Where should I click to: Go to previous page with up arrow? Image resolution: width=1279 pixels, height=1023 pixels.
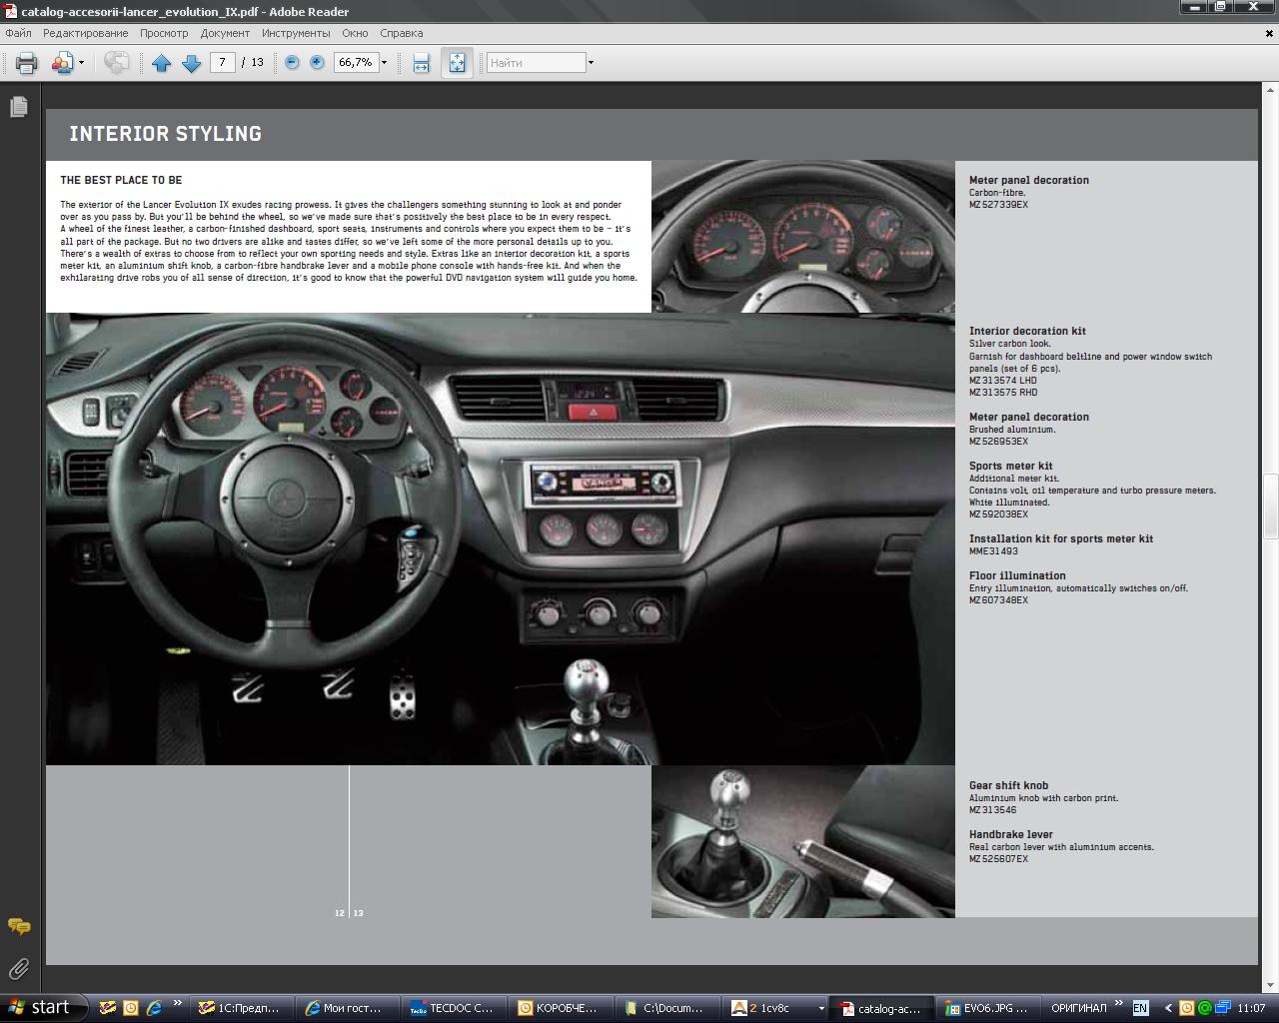[161, 63]
